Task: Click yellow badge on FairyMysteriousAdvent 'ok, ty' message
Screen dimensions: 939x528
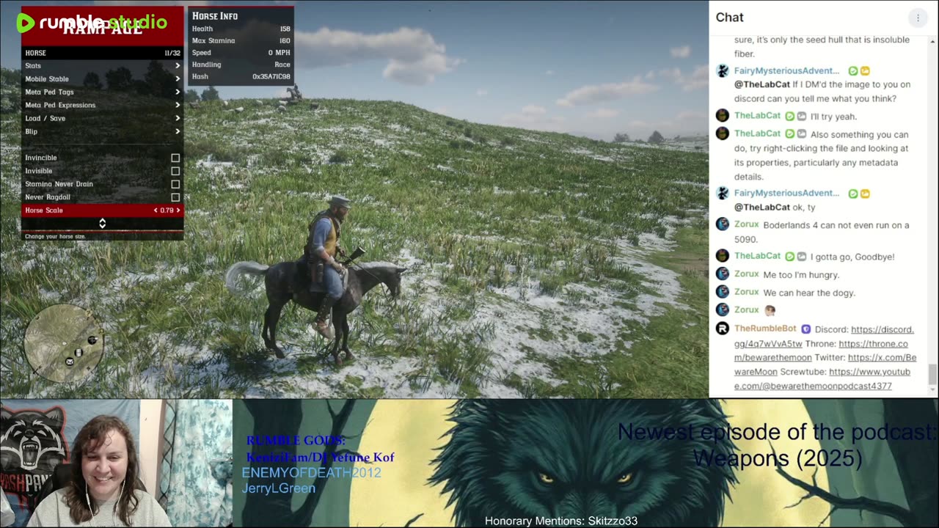Action: pyautogui.click(x=865, y=194)
